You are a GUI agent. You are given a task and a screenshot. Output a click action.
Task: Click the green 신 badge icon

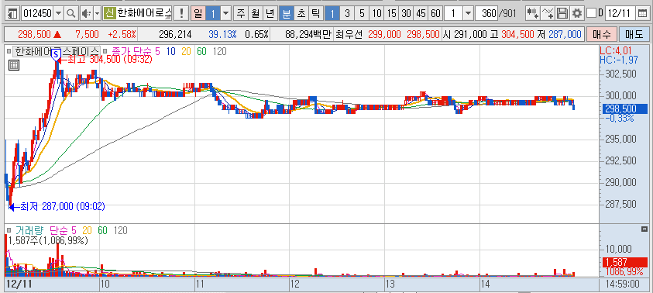tap(109, 14)
